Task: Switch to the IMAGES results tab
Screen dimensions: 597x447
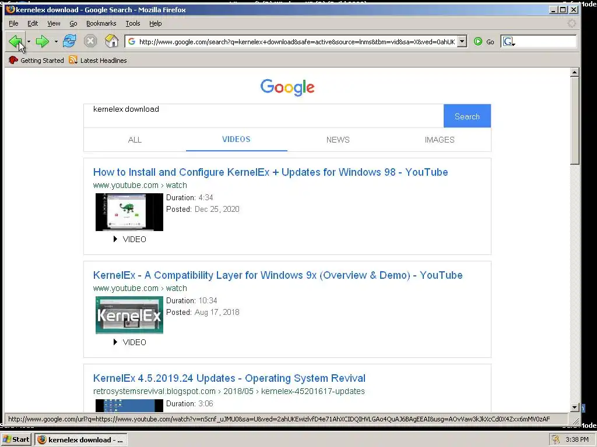Action: tap(440, 140)
